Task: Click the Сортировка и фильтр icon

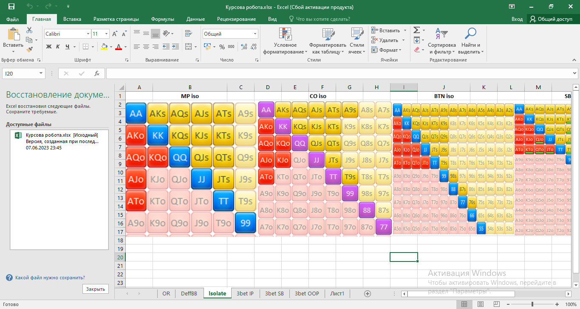Action: click(x=442, y=34)
